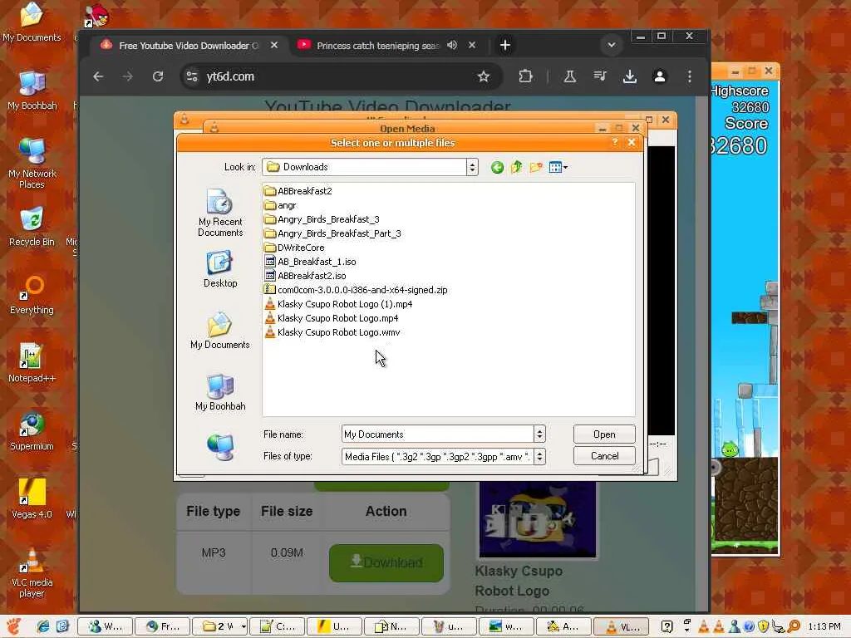Open a new browser tab
This screenshot has height=638, width=851.
coord(504,45)
